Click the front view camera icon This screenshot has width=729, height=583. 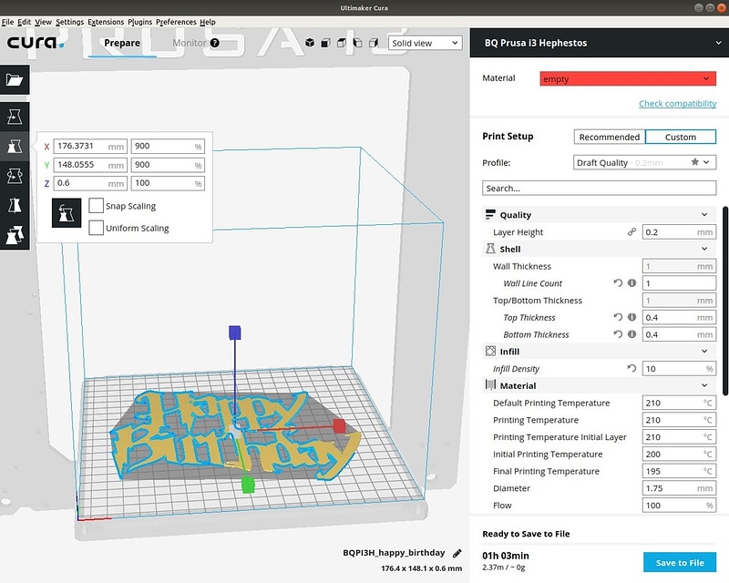point(326,43)
